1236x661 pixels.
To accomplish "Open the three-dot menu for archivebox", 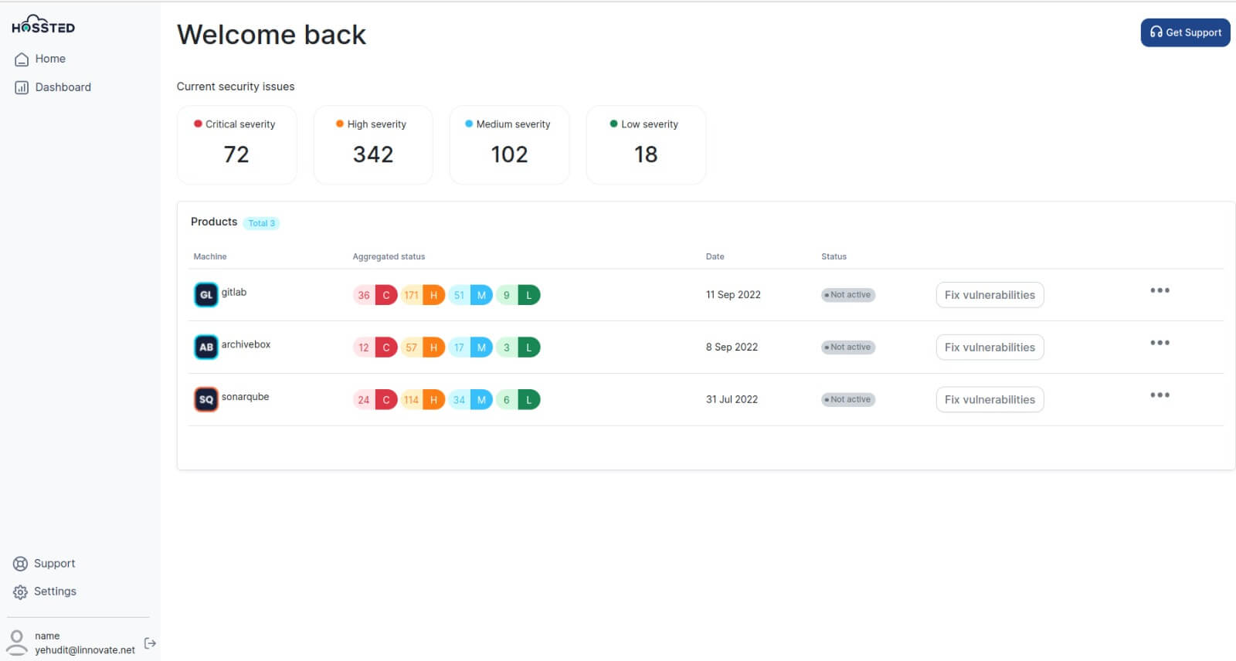I will tap(1160, 342).
